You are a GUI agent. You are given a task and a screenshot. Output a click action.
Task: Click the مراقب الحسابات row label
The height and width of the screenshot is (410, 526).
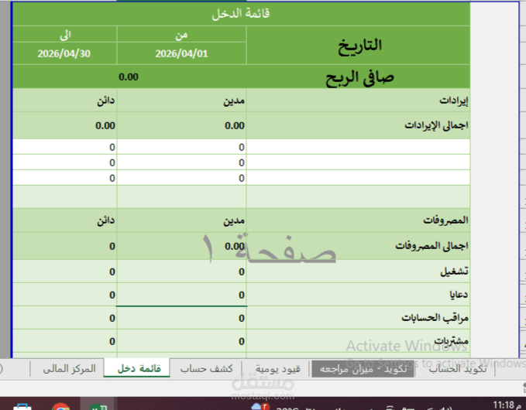(x=358, y=317)
